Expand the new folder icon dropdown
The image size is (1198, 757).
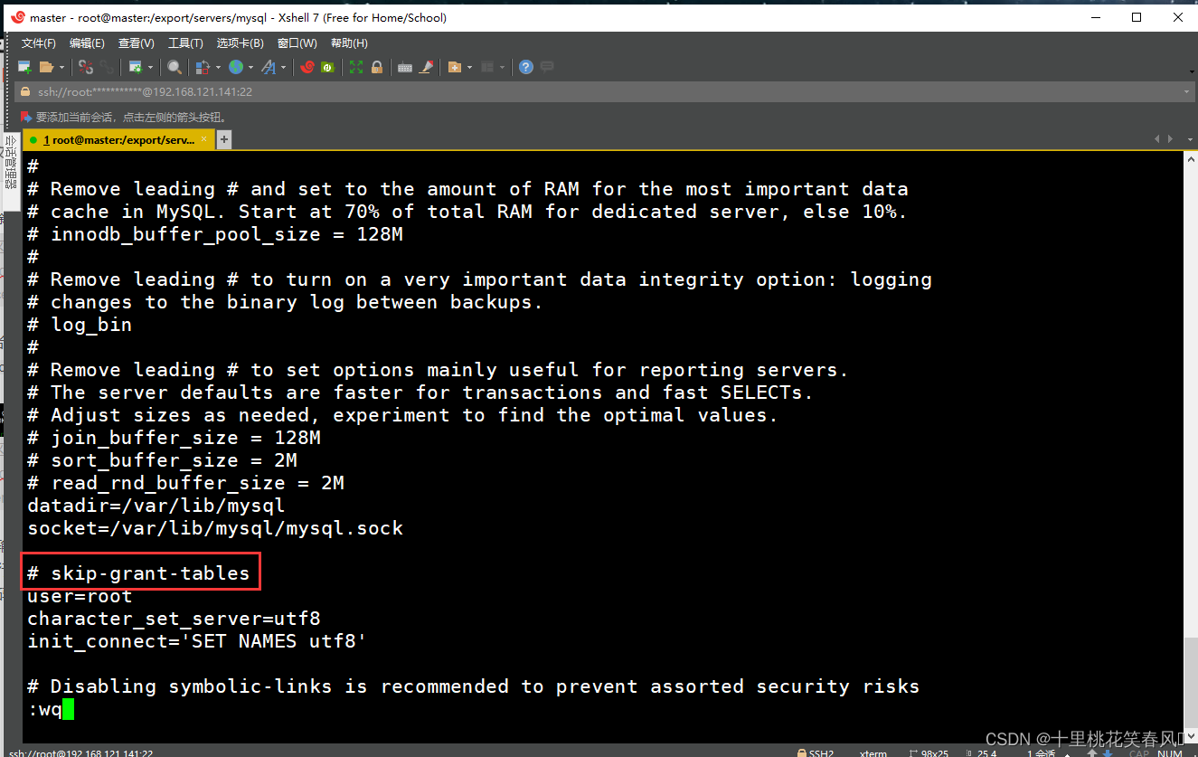(469, 67)
